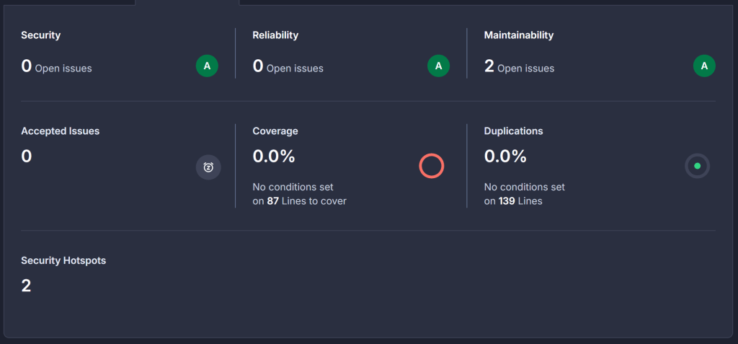The image size is (738, 344).
Task: View the 2 Maintainability open issues
Action: 489,67
